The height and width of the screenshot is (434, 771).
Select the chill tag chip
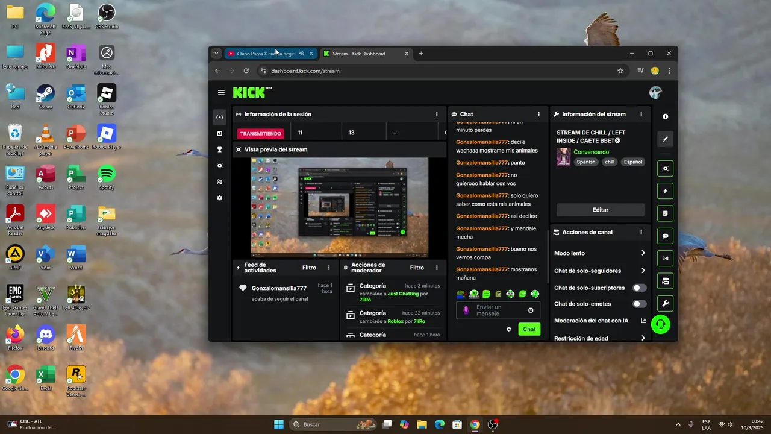(610, 162)
